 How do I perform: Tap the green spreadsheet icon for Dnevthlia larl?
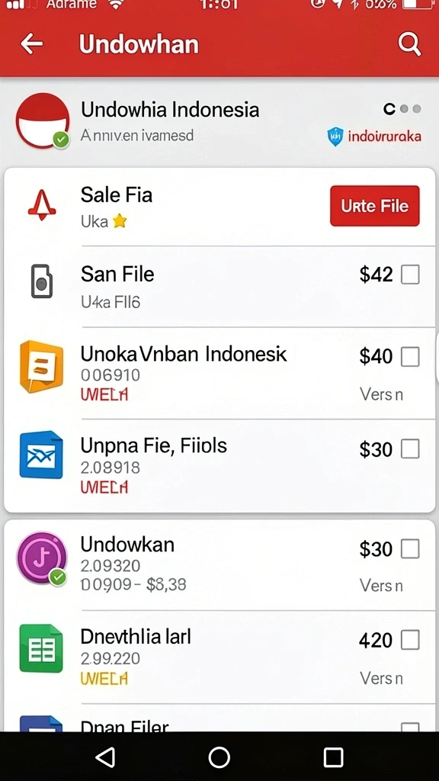41,648
